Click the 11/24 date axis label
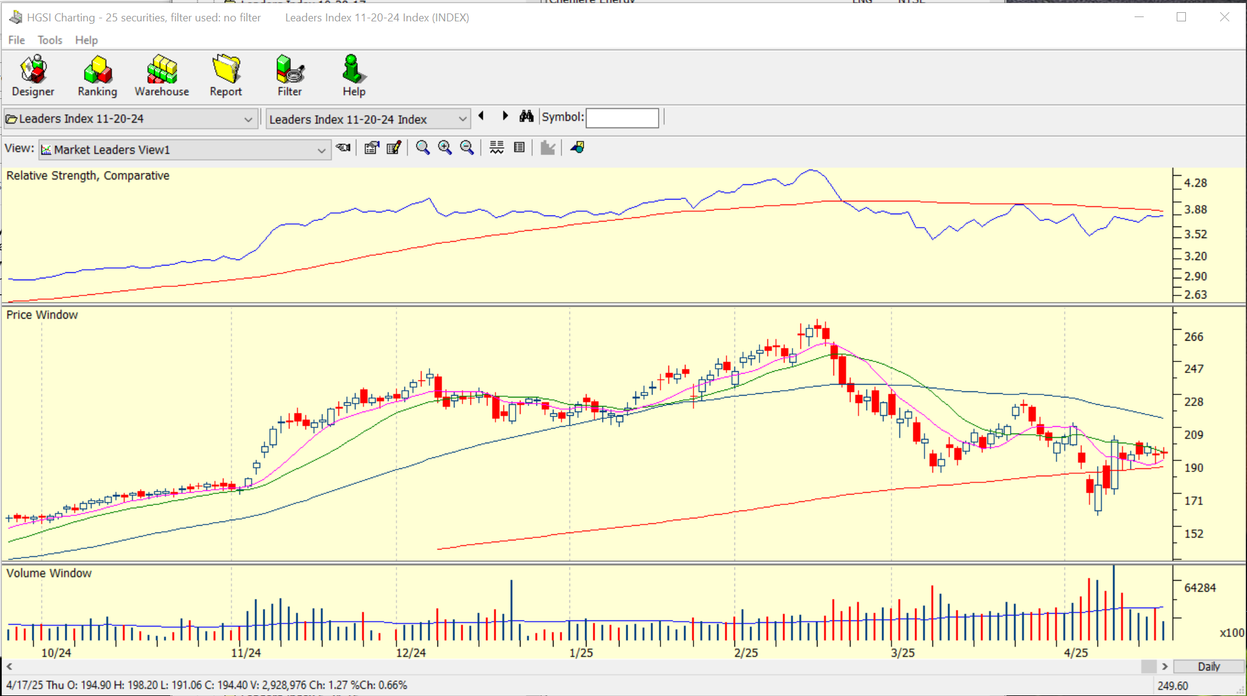 [246, 653]
